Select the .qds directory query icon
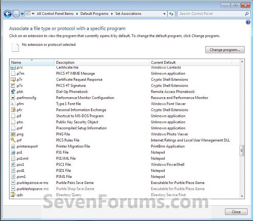This screenshot has width=253, height=221. 13,195
